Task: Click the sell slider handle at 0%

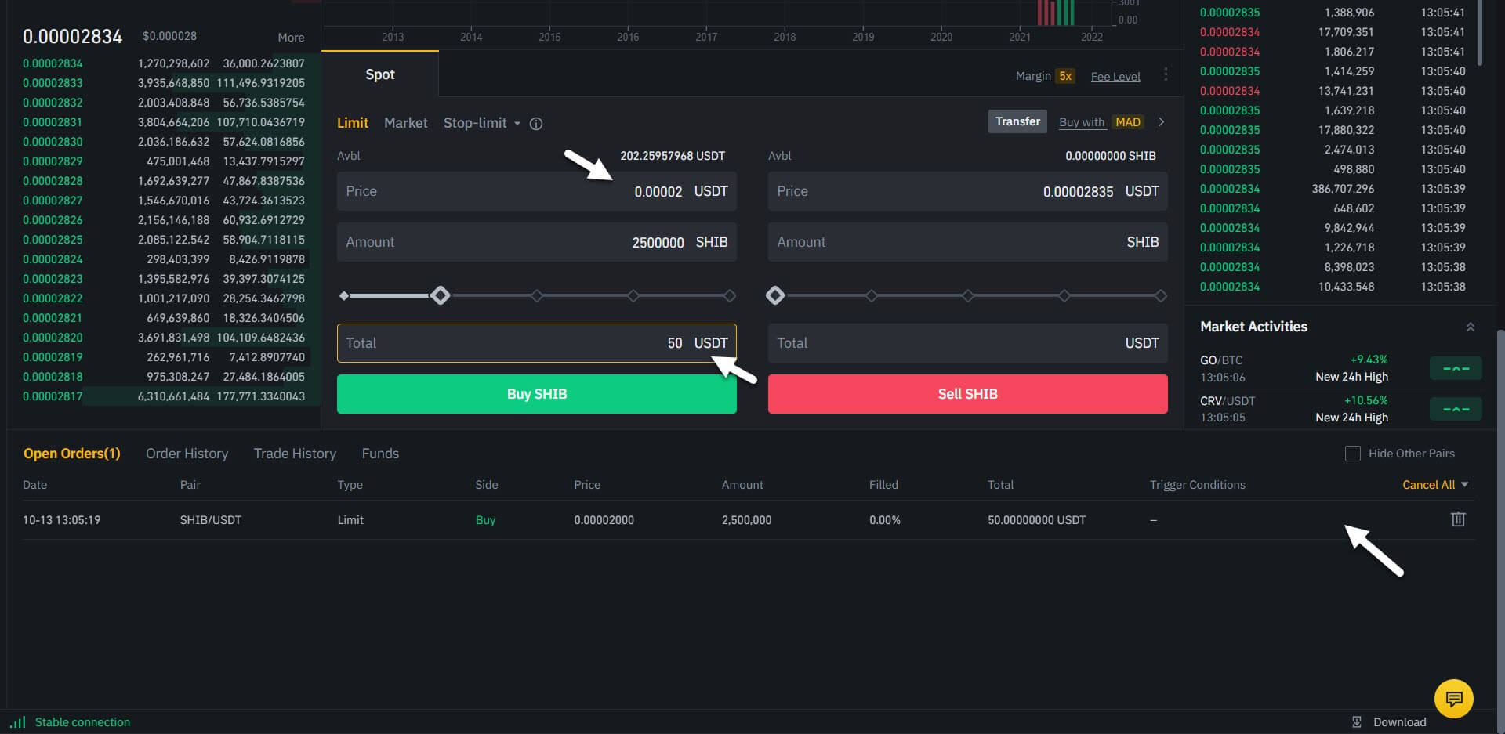Action: tap(775, 295)
